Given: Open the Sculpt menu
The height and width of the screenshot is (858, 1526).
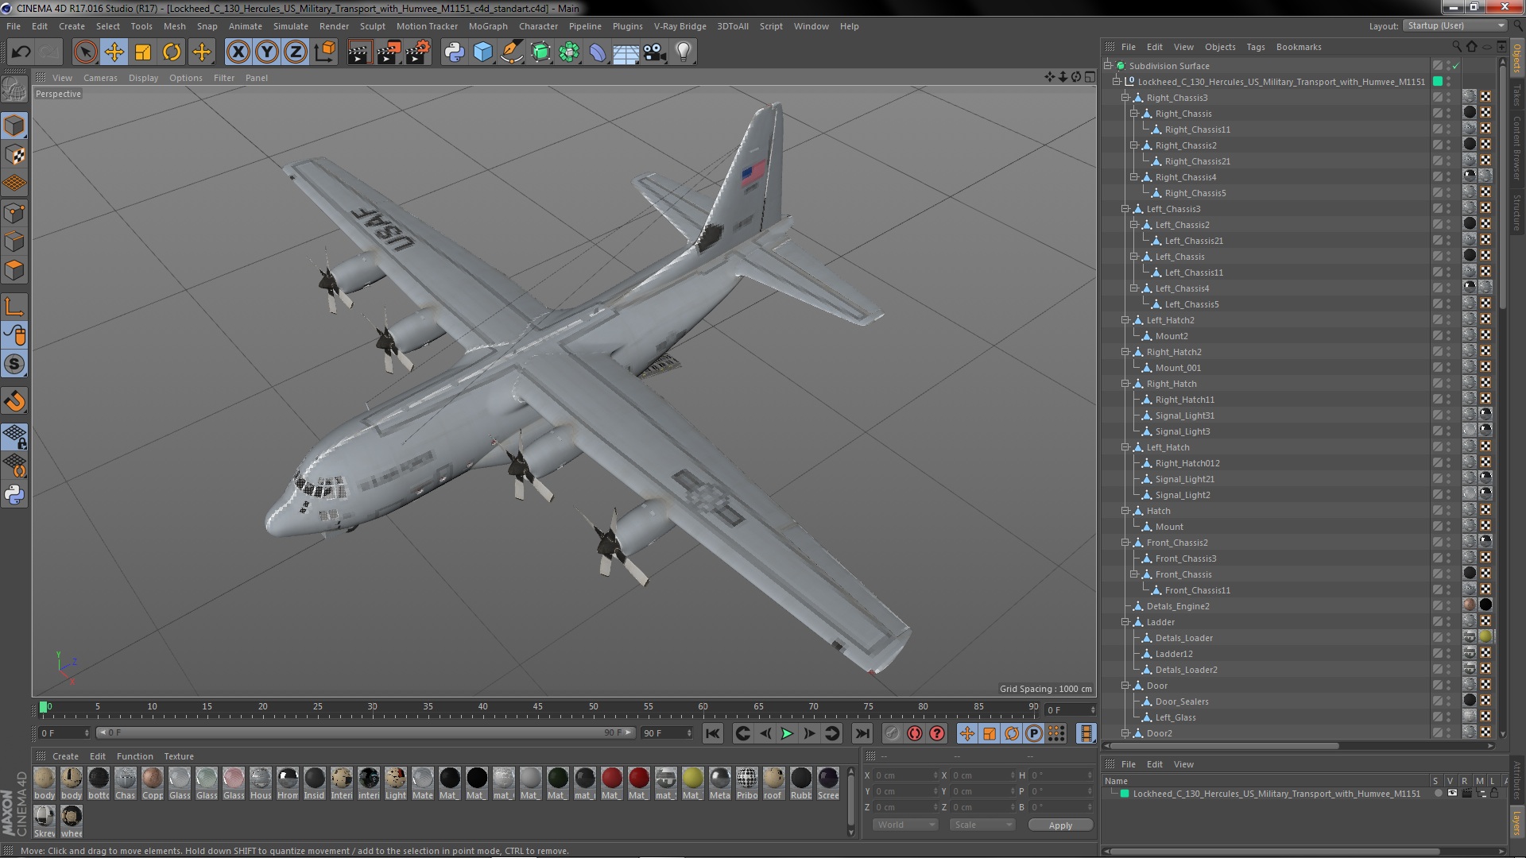Looking at the screenshot, I should 372,26.
